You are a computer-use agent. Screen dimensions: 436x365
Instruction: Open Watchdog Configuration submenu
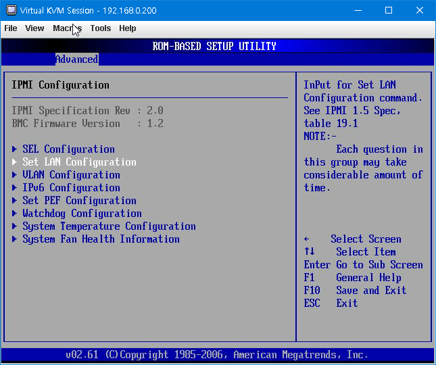coord(82,214)
